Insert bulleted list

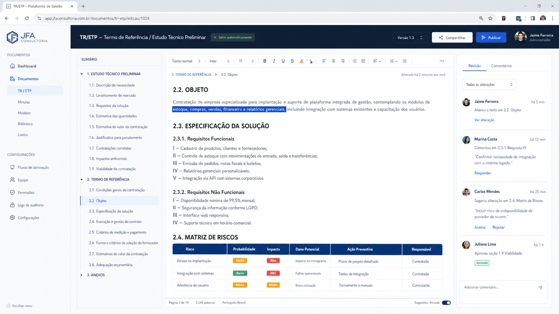pyautogui.click(x=405, y=61)
